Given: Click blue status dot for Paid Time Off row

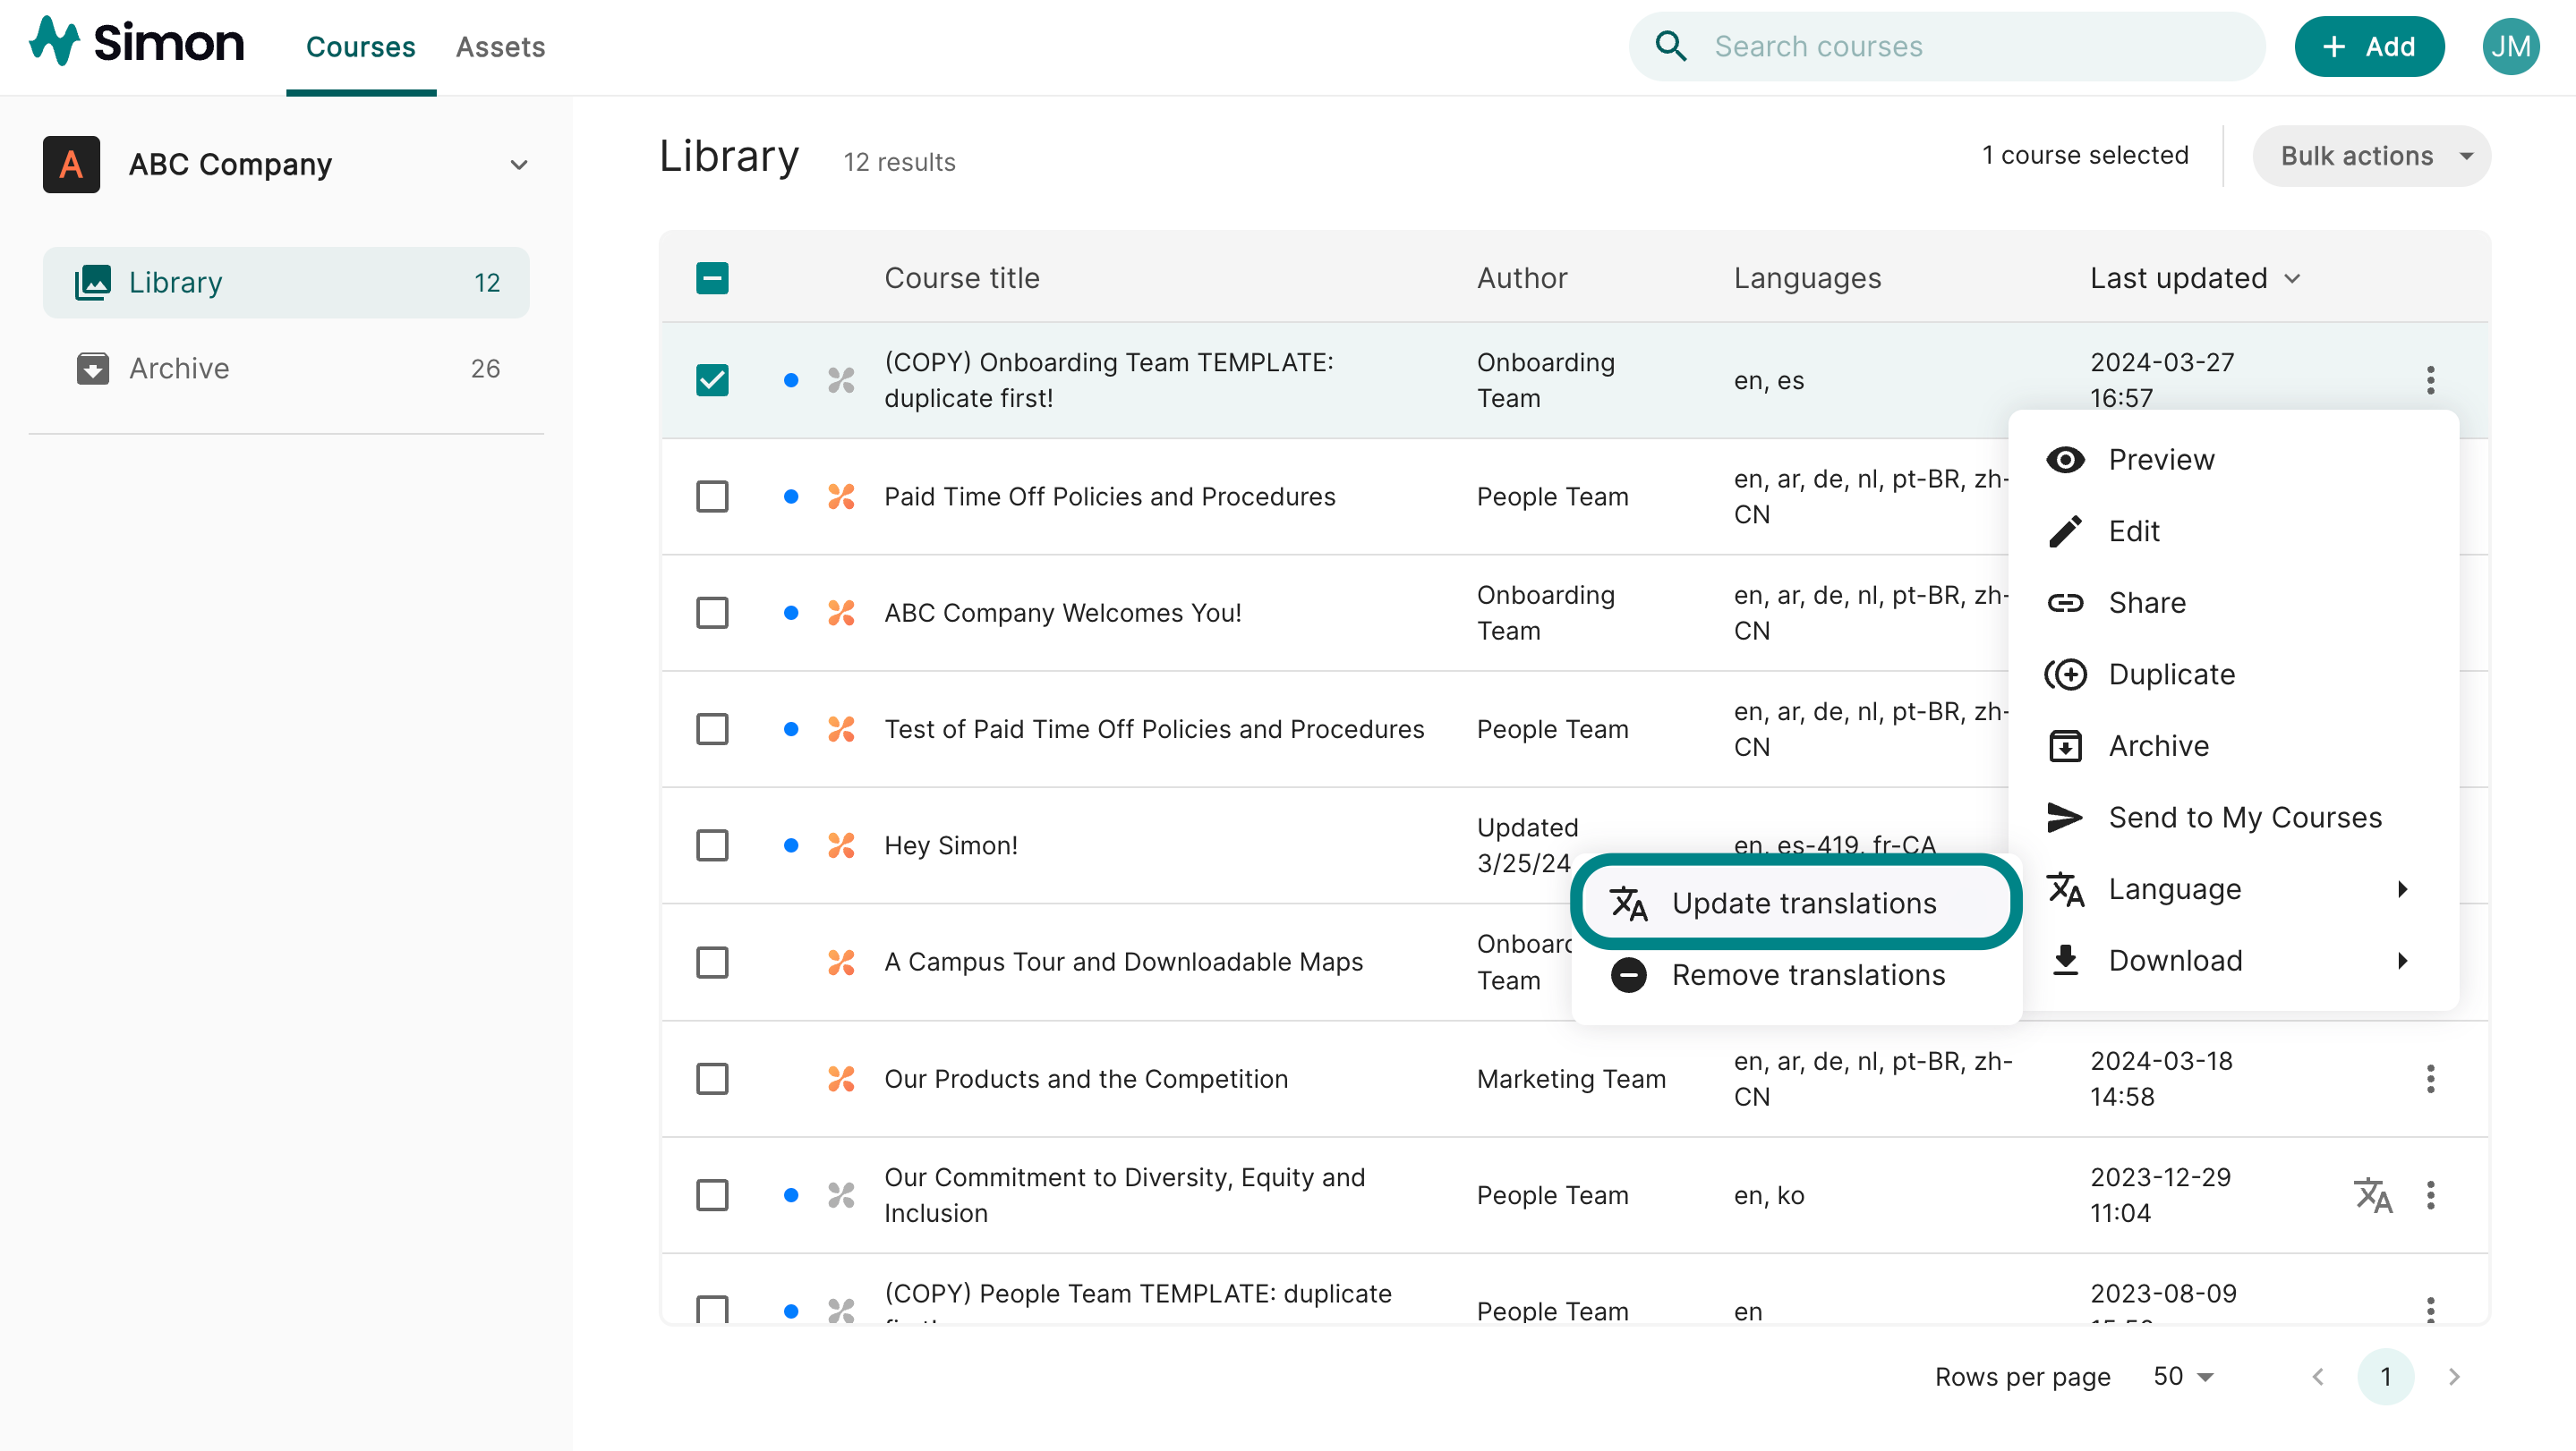Looking at the screenshot, I should 791,496.
